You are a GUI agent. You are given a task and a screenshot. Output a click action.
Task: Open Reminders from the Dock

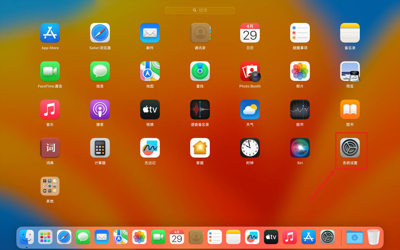[x=215, y=237]
